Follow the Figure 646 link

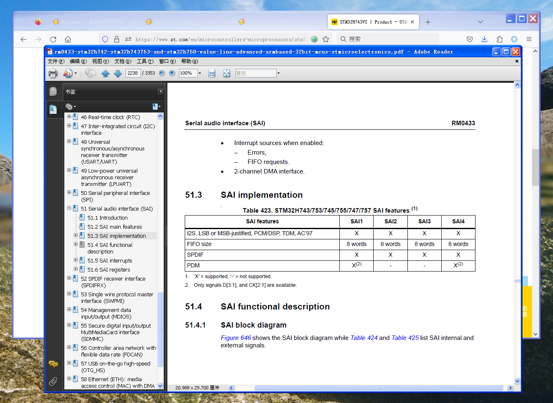[236, 338]
